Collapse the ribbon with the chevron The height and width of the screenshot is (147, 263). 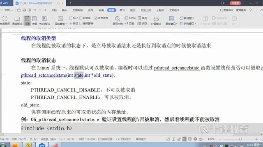(x=261, y=10)
